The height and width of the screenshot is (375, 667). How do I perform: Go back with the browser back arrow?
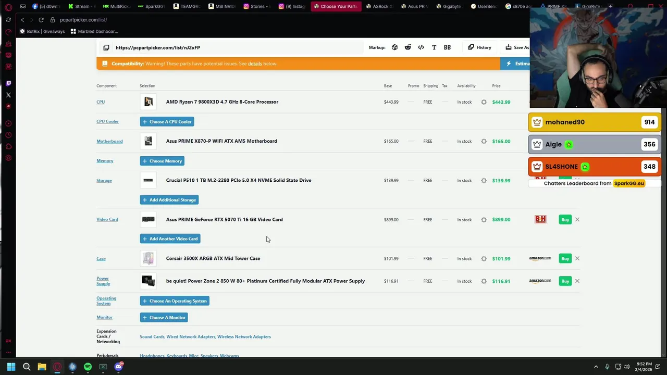pyautogui.click(x=22, y=20)
